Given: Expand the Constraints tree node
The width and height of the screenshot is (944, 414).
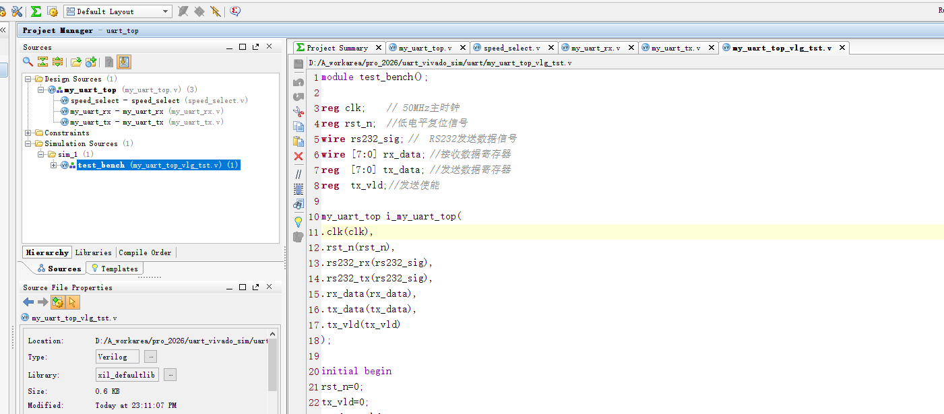Looking at the screenshot, I should click(x=28, y=133).
